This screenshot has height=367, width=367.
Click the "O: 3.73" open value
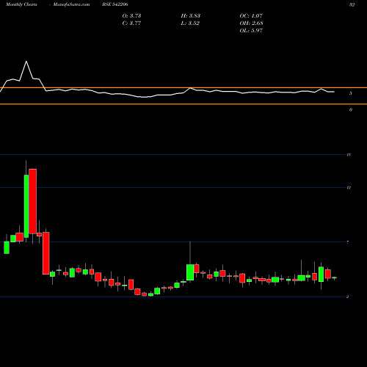coord(131,15)
